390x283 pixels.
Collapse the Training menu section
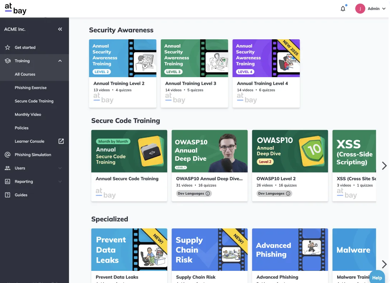pos(60,61)
